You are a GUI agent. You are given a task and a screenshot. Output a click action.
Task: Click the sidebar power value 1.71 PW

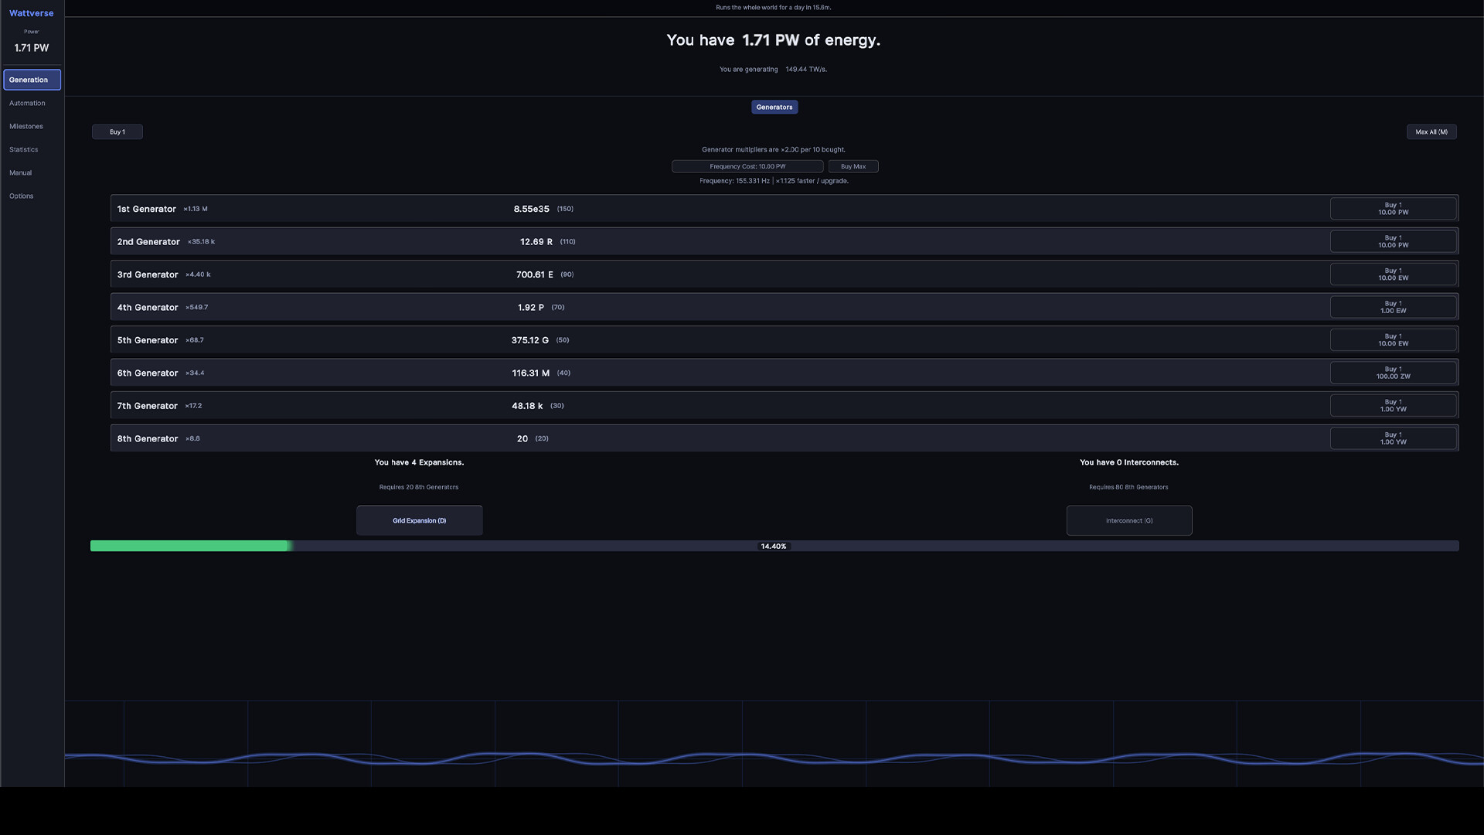tap(32, 48)
